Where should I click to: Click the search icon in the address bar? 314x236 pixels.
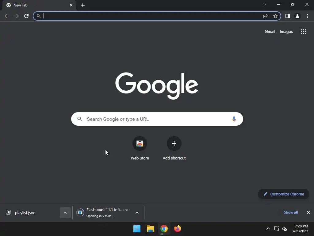tap(38, 16)
